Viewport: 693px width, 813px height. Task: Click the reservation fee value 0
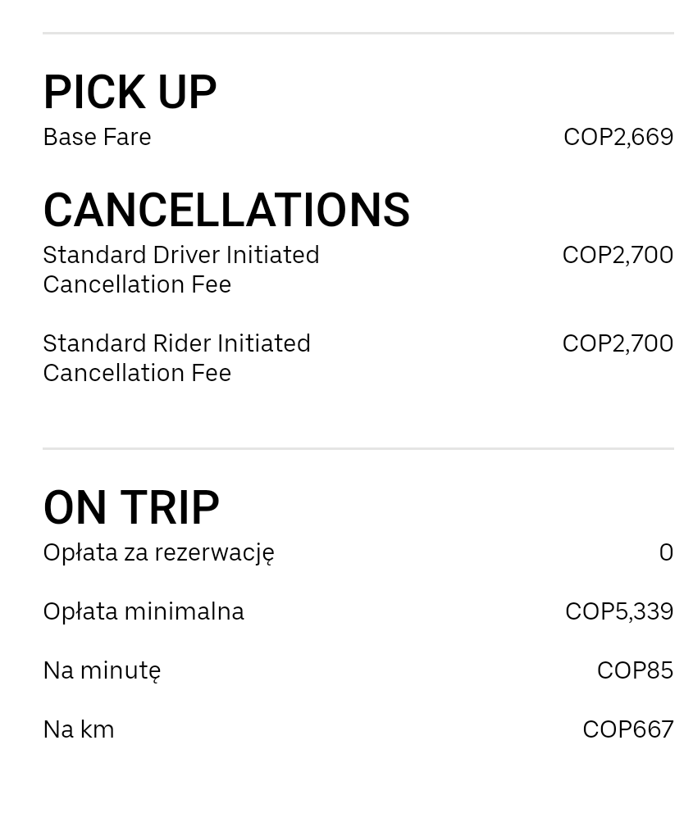point(666,552)
